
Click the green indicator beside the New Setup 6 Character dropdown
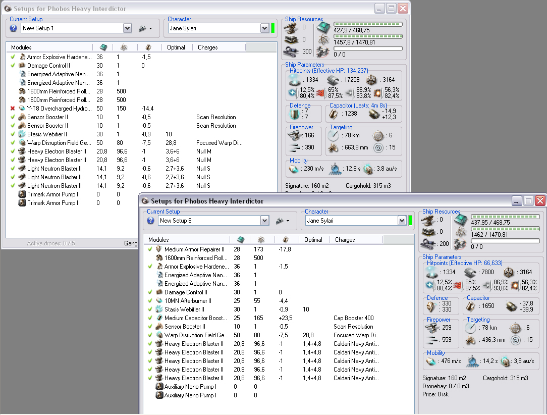(x=410, y=221)
